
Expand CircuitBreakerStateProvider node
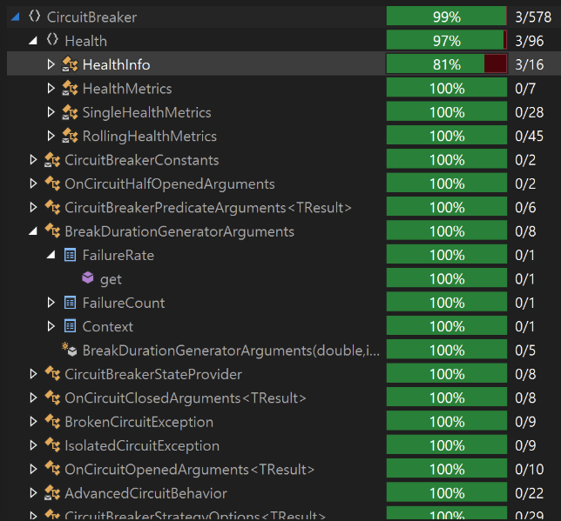33,374
